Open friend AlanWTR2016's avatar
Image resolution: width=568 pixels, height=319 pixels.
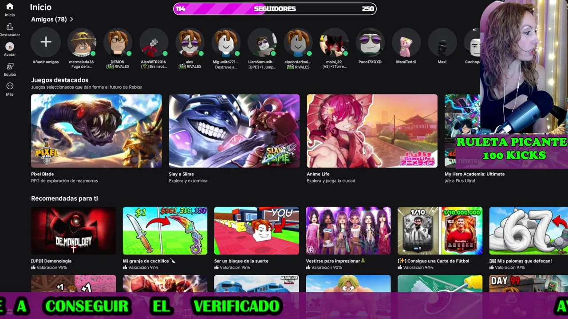click(x=154, y=42)
